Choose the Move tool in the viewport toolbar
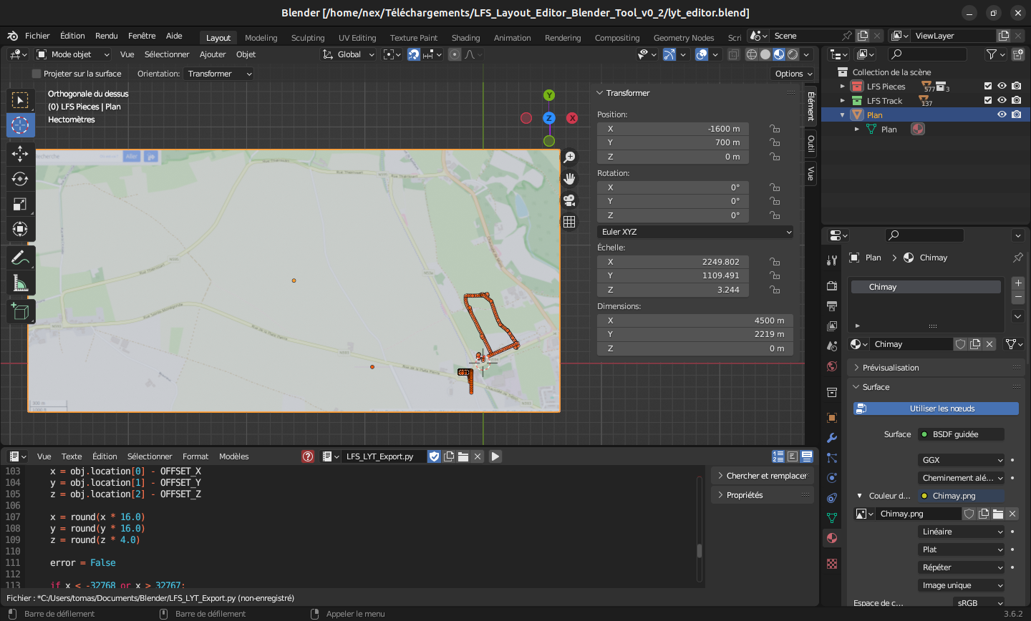The width and height of the screenshot is (1031, 621). coord(20,153)
